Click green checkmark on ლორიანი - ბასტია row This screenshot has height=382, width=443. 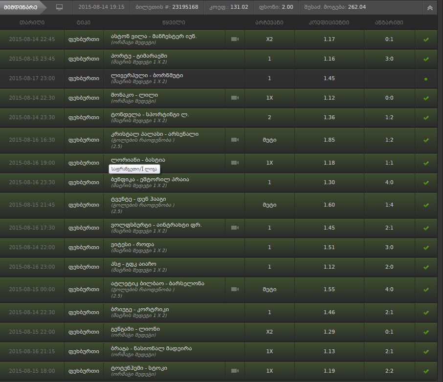coord(426,163)
